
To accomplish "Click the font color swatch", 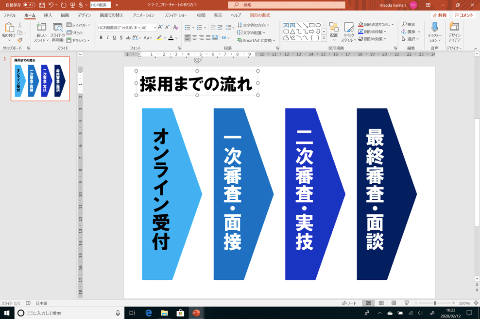I will pyautogui.click(x=171, y=38).
